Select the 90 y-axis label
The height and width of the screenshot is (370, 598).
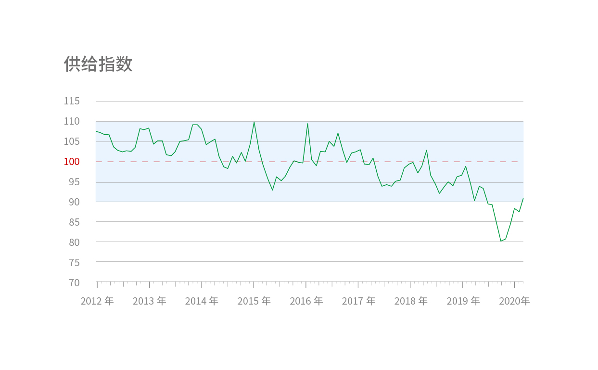coord(74,202)
